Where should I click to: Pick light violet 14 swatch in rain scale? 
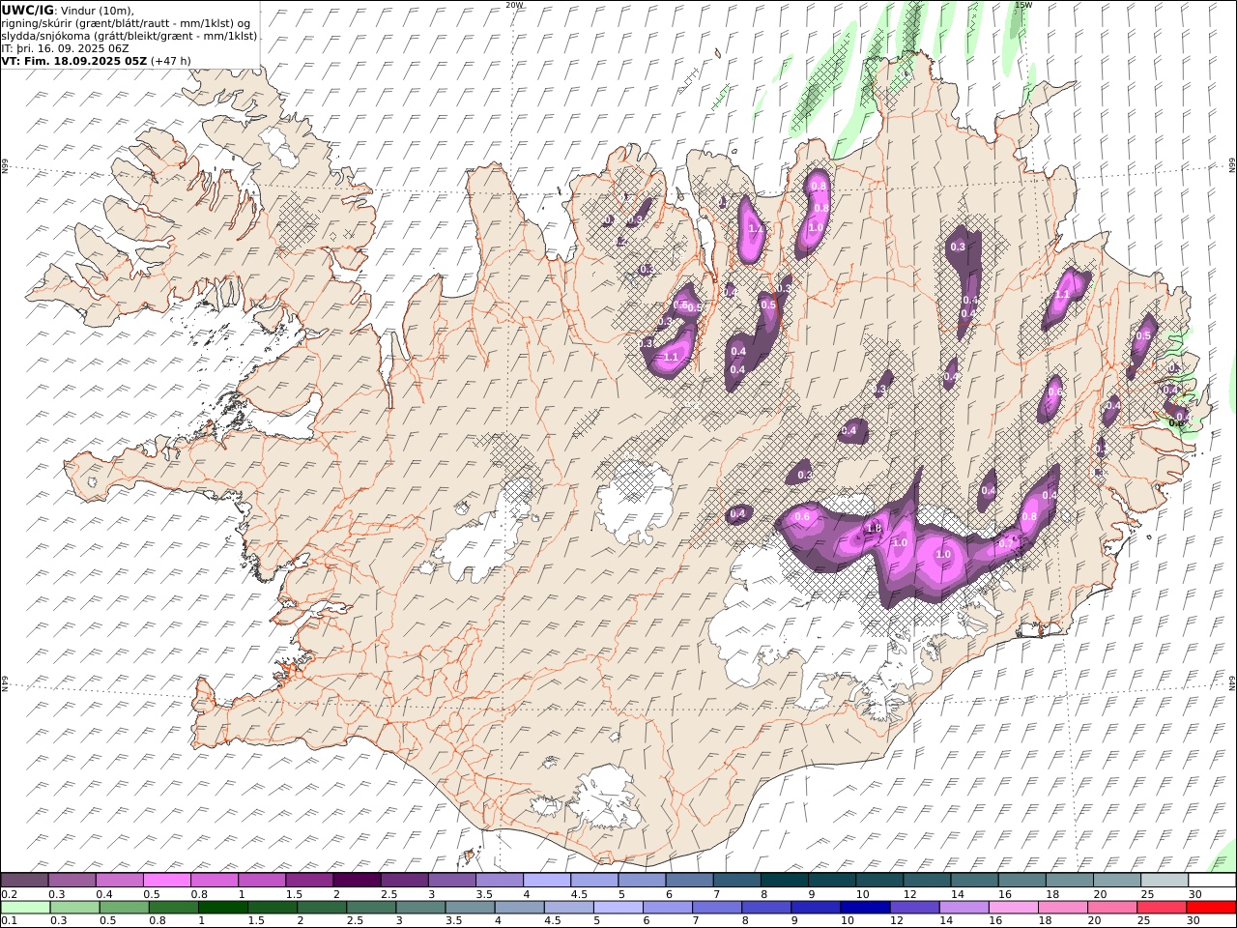[x=964, y=908]
